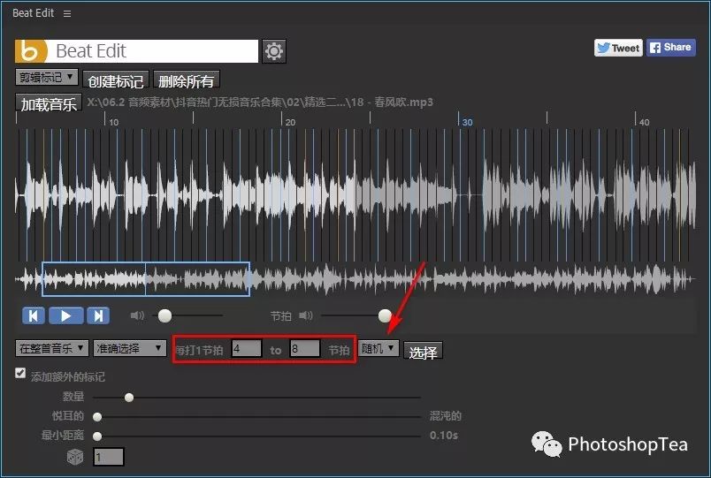Image resolution: width=711 pixels, height=478 pixels.
Task: Adjust the music volume slider knob
Action: pos(164,315)
